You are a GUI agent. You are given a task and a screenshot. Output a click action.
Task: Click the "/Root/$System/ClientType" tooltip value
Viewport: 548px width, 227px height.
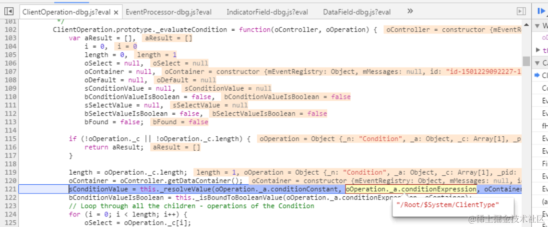click(x=448, y=204)
